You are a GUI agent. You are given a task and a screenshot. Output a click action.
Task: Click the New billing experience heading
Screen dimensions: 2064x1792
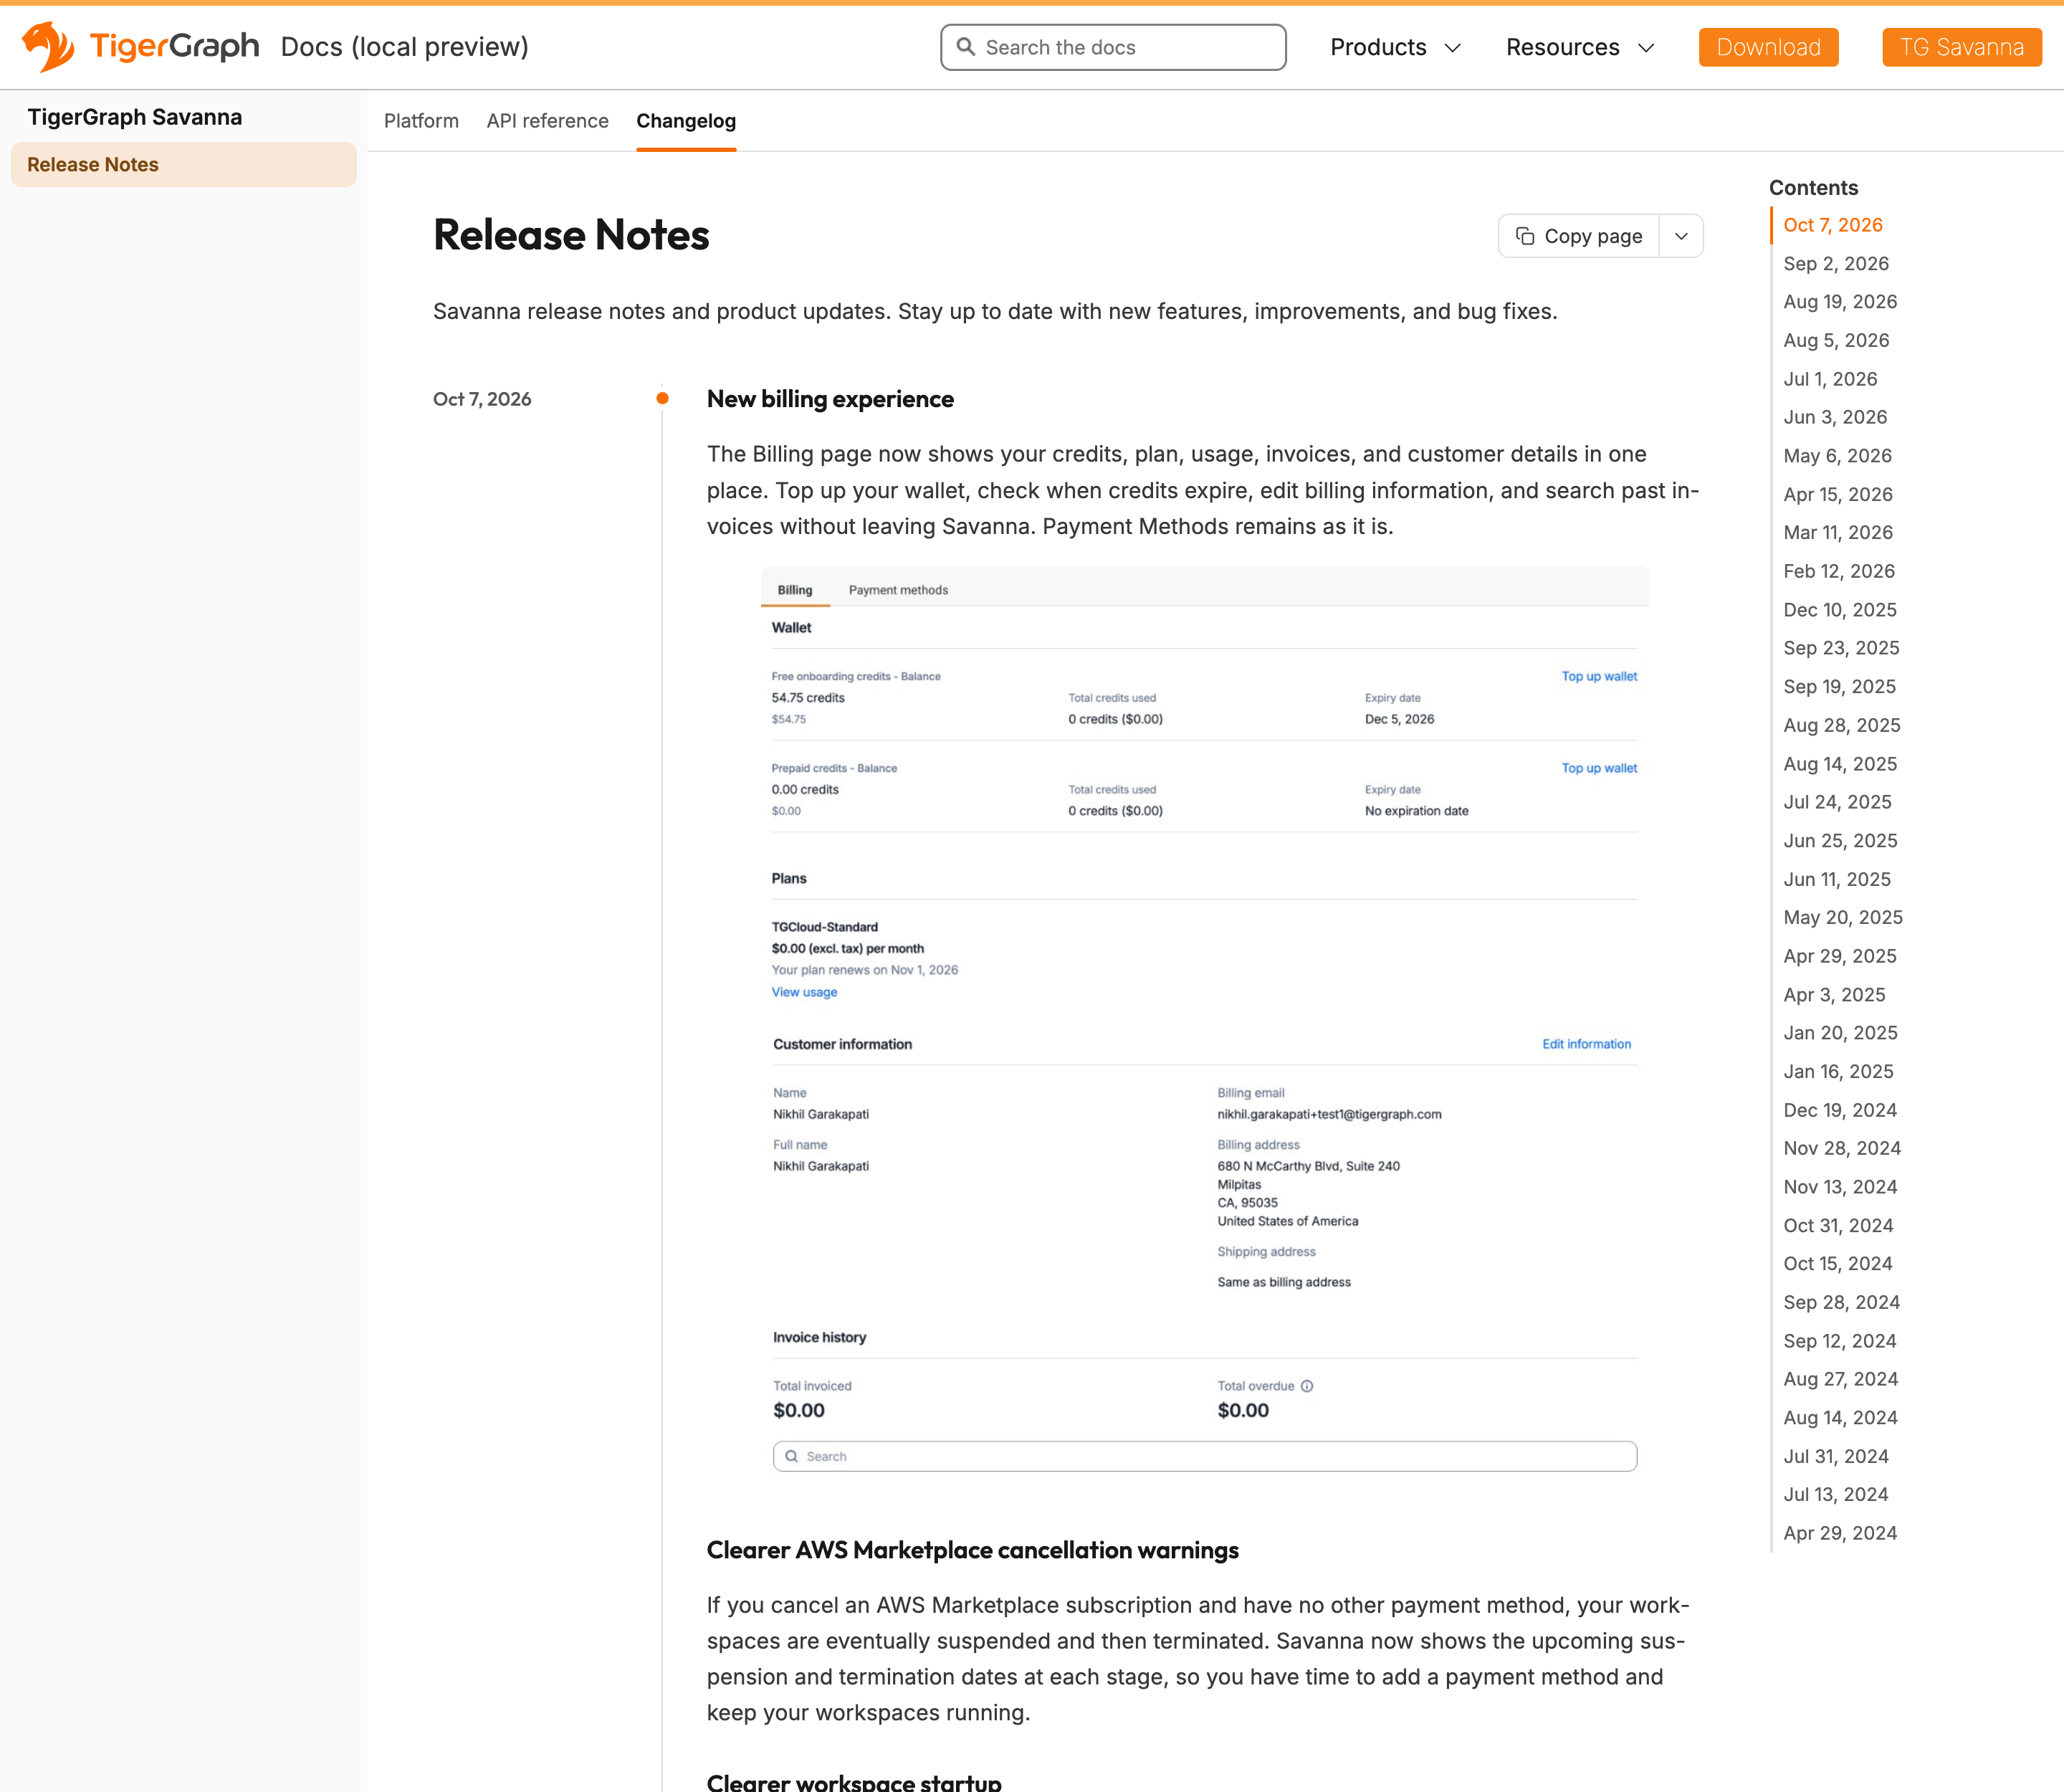[x=830, y=399]
